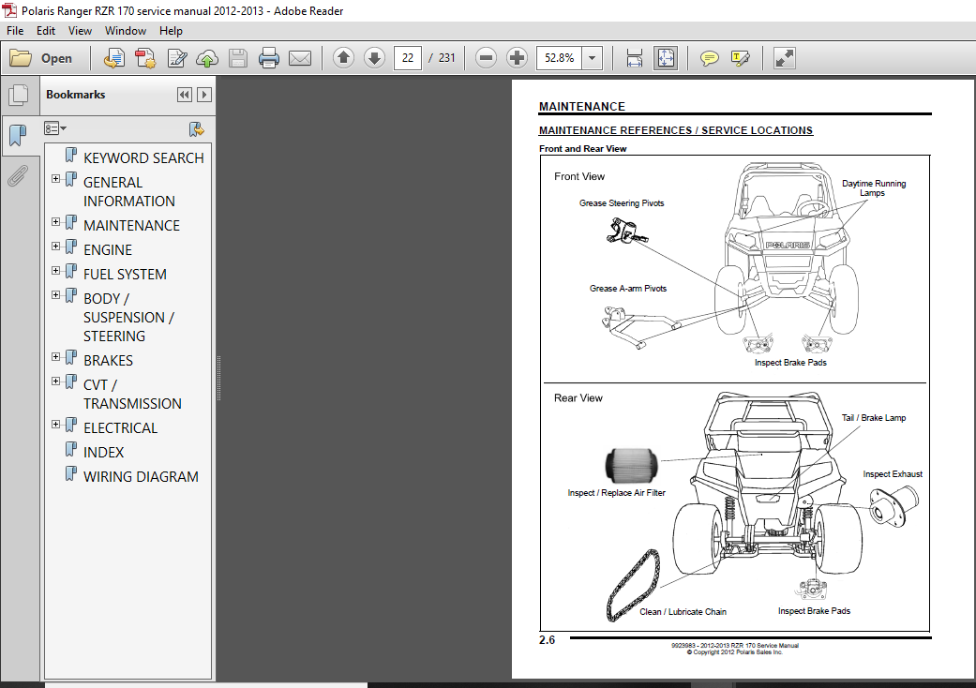Click the save page to PDF icon
The height and width of the screenshot is (688, 976).
113,58
